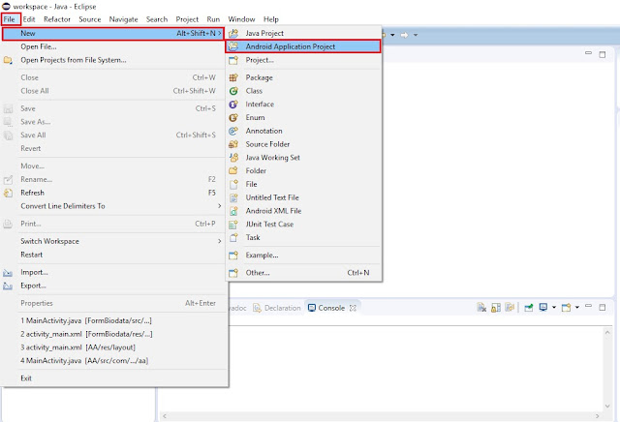Open the Window menu
Viewport: 620px width, 422px height.
pyautogui.click(x=241, y=19)
